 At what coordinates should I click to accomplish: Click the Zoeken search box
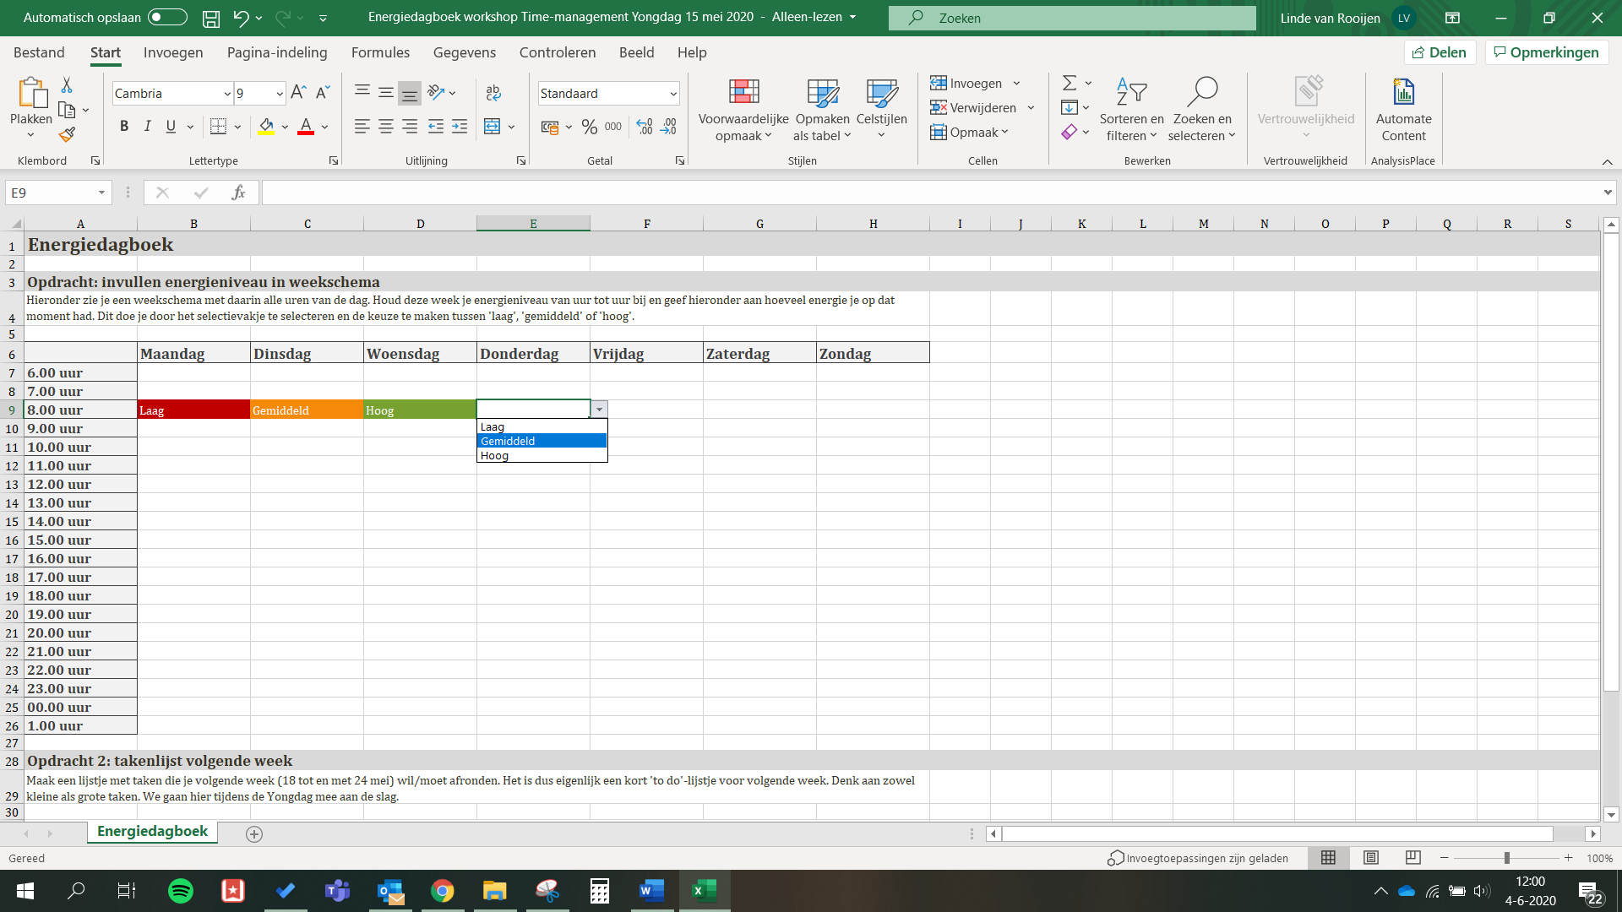[1072, 18]
